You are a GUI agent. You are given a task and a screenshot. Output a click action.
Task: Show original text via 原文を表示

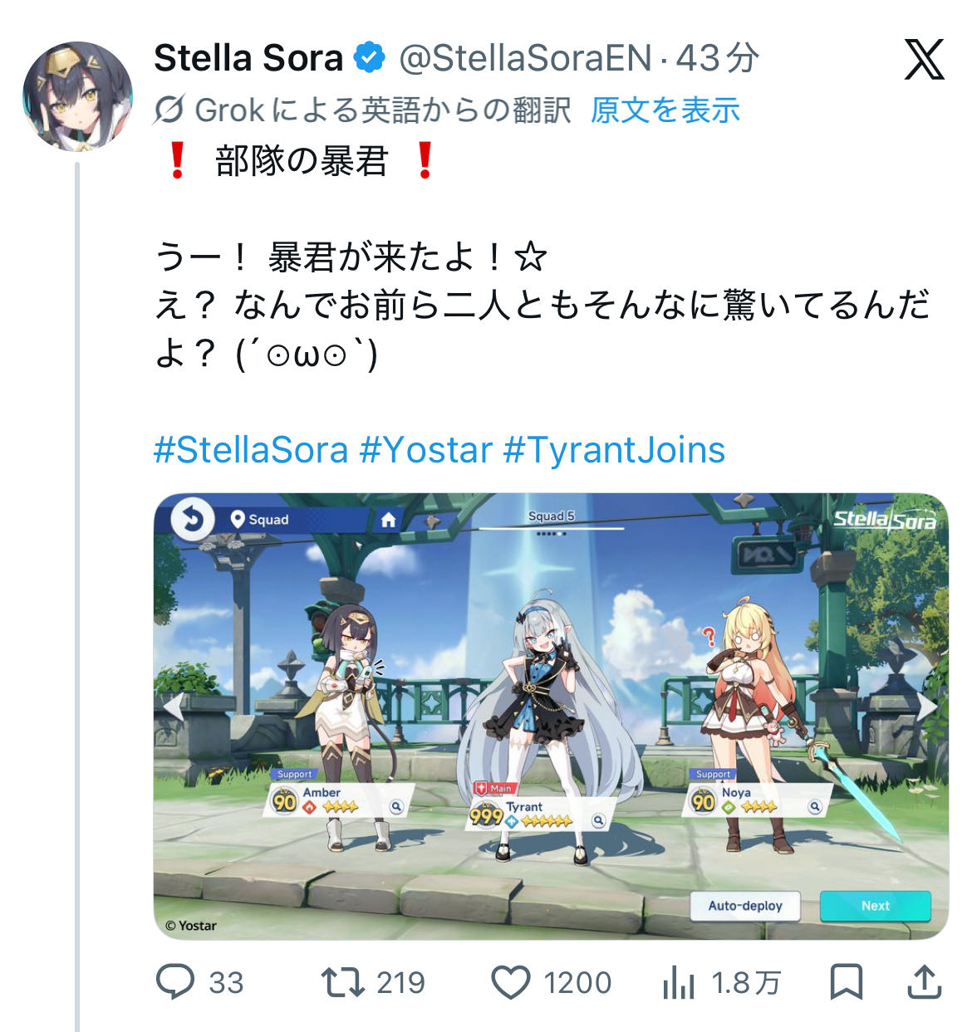click(x=665, y=110)
